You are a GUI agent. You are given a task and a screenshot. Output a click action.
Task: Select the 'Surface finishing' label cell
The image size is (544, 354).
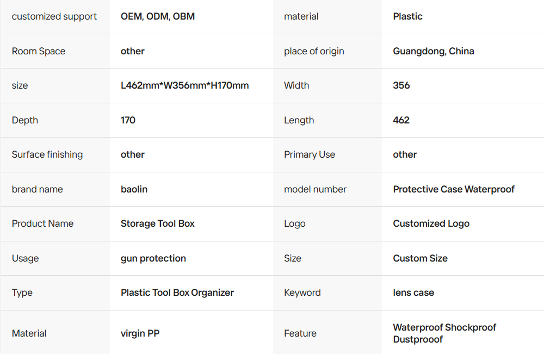[47, 154]
